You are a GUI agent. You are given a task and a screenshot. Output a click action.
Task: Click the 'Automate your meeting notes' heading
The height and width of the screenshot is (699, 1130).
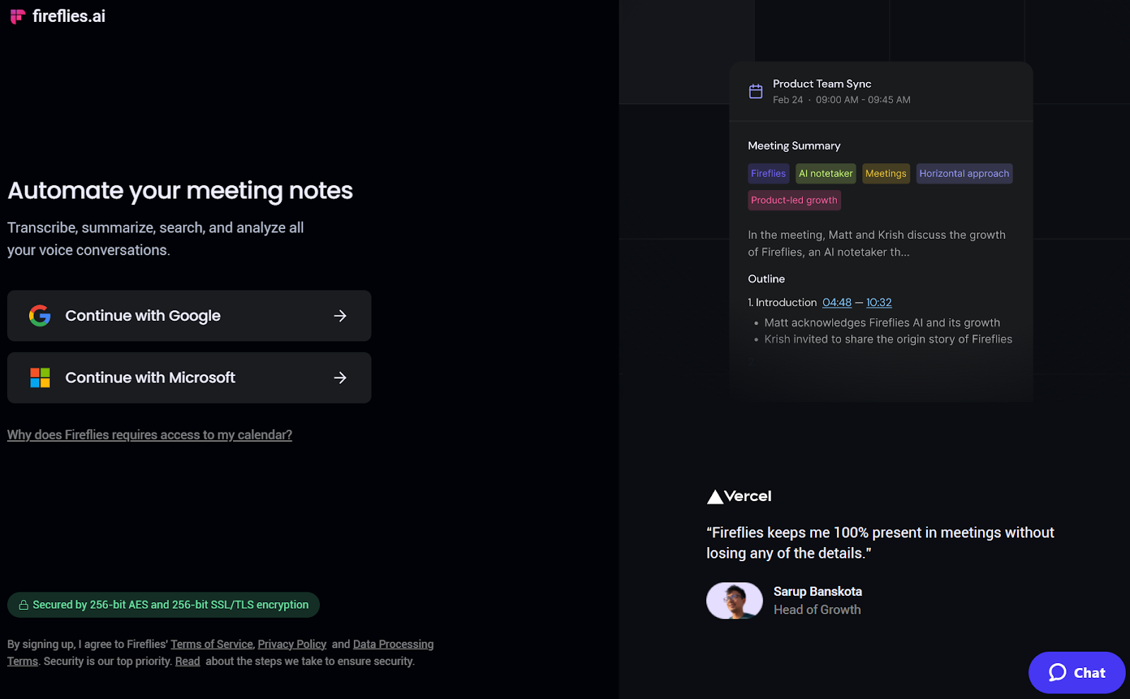[x=180, y=191]
